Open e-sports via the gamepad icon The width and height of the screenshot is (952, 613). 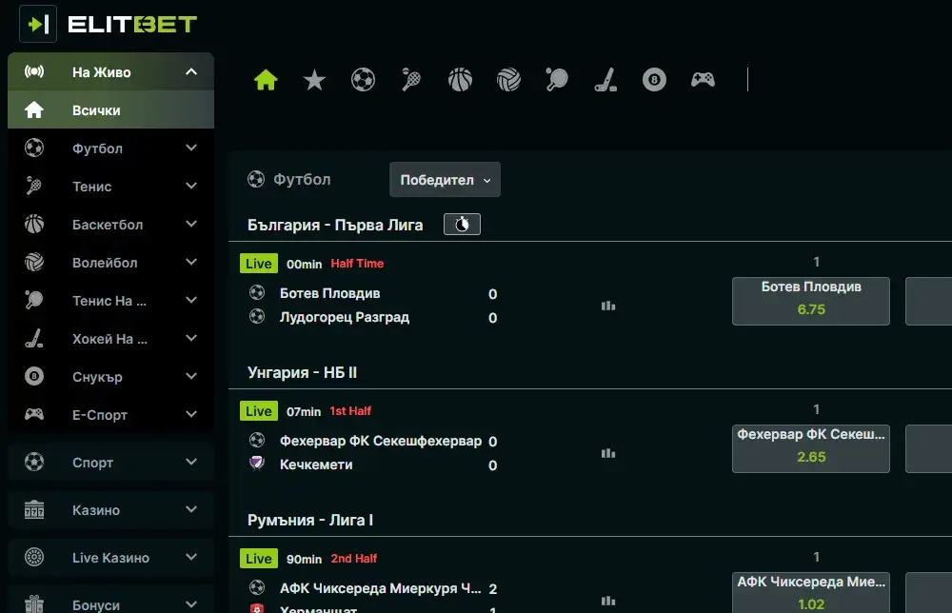703,80
